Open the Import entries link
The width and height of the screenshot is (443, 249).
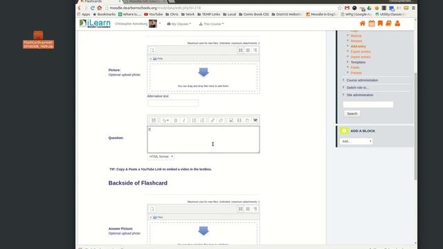[x=361, y=57]
